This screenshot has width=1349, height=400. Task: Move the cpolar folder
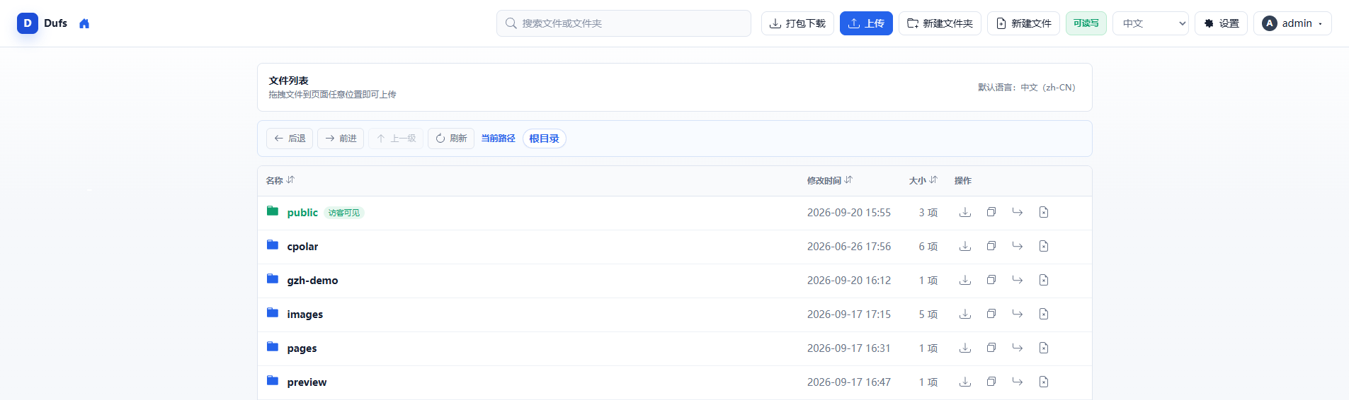pos(1018,246)
